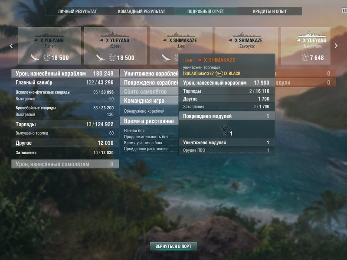This screenshot has height=260, width=347.
Task: Select Fisher's Yueyang ship card
Action: point(49,46)
